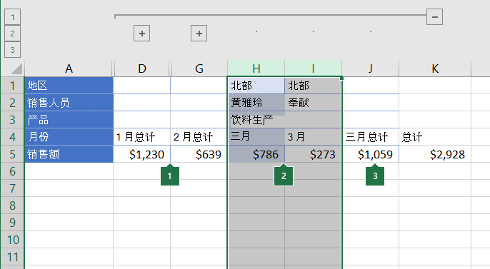Click outline level 2 button
Screen dimensions: 490x269
(x=13, y=34)
